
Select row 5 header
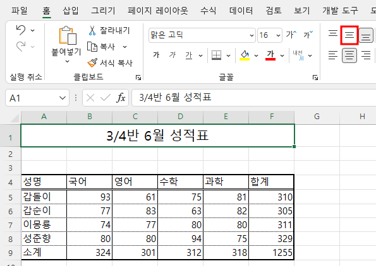pyautogui.click(x=10, y=197)
